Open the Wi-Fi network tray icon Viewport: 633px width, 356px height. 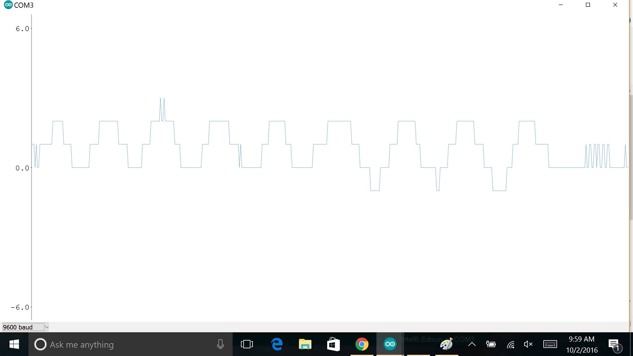pos(510,344)
